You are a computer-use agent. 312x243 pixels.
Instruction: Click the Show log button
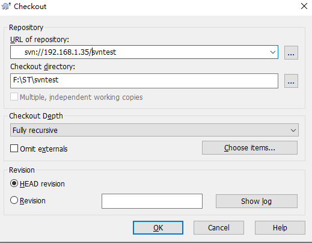[257, 201]
